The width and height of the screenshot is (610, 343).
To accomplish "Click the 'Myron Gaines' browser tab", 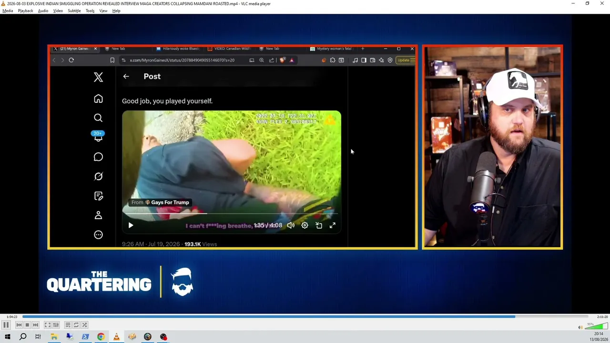I will (74, 49).
